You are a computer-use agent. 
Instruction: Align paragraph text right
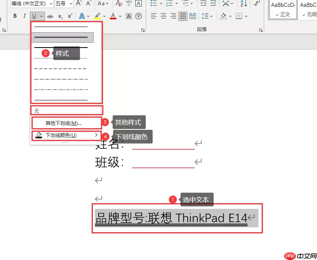click(x=173, y=16)
